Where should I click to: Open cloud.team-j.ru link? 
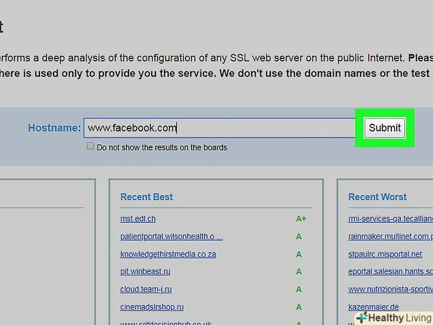[x=146, y=289]
